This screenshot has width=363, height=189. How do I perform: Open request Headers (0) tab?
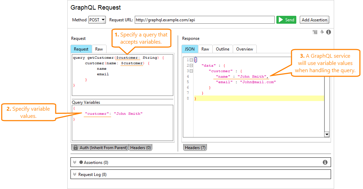[141, 147]
